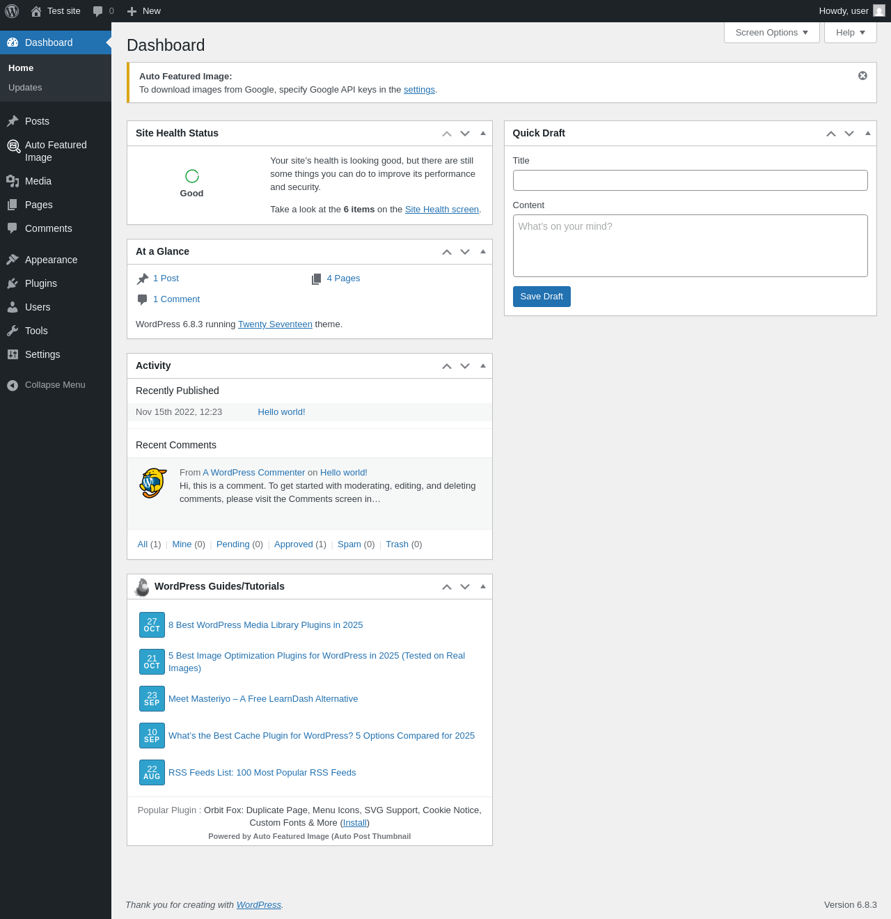Click the Tools wrench icon

click(13, 331)
